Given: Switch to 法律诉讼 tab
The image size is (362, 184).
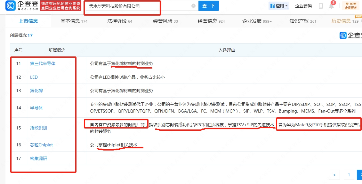Looking at the screenshot, I should pos(120,21).
